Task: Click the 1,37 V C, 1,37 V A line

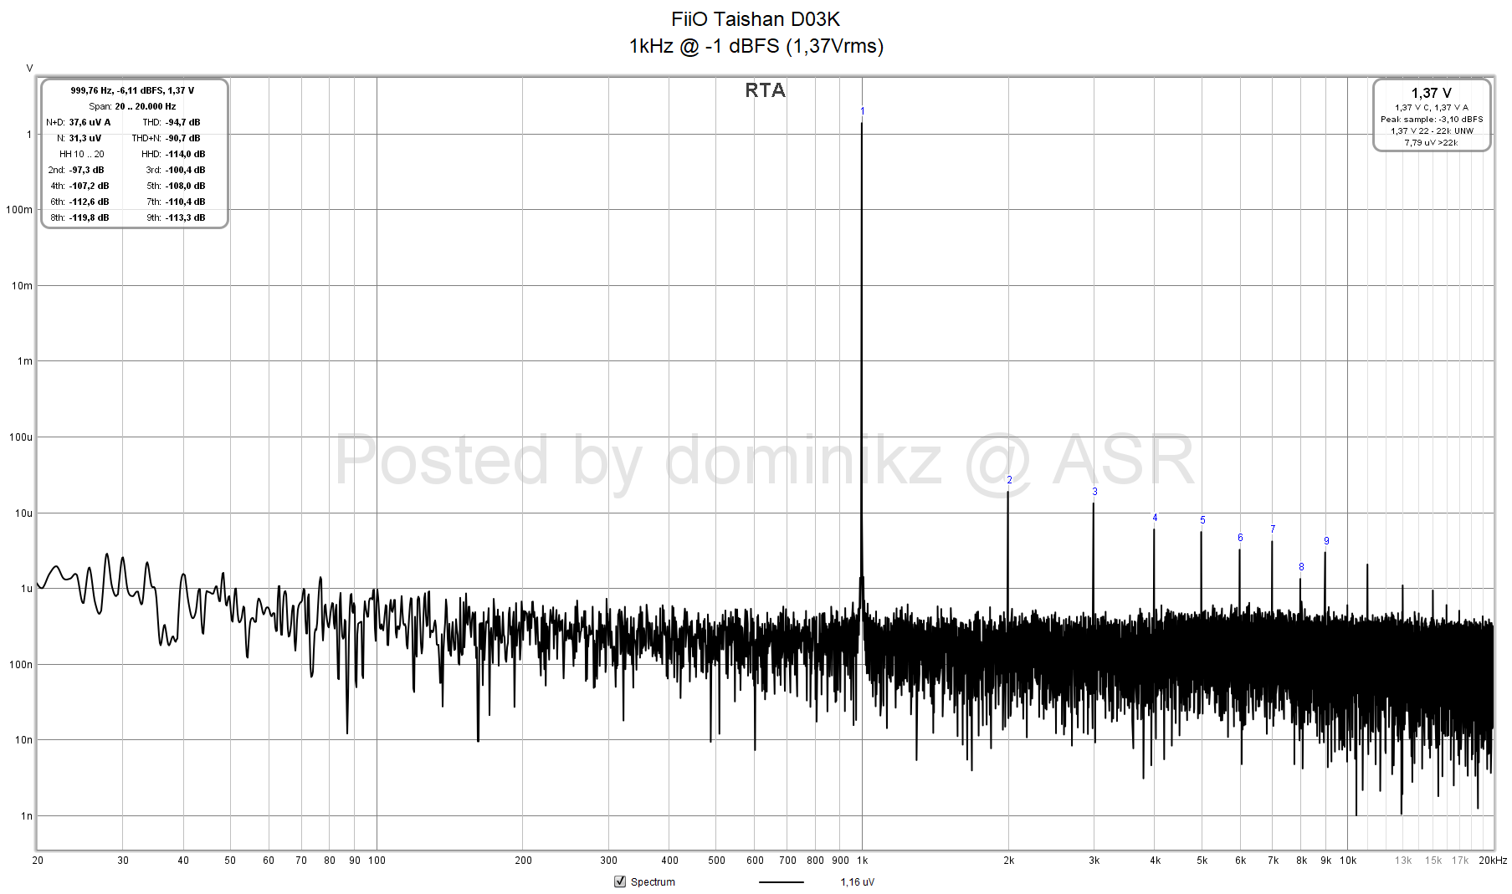Action: (x=1432, y=108)
